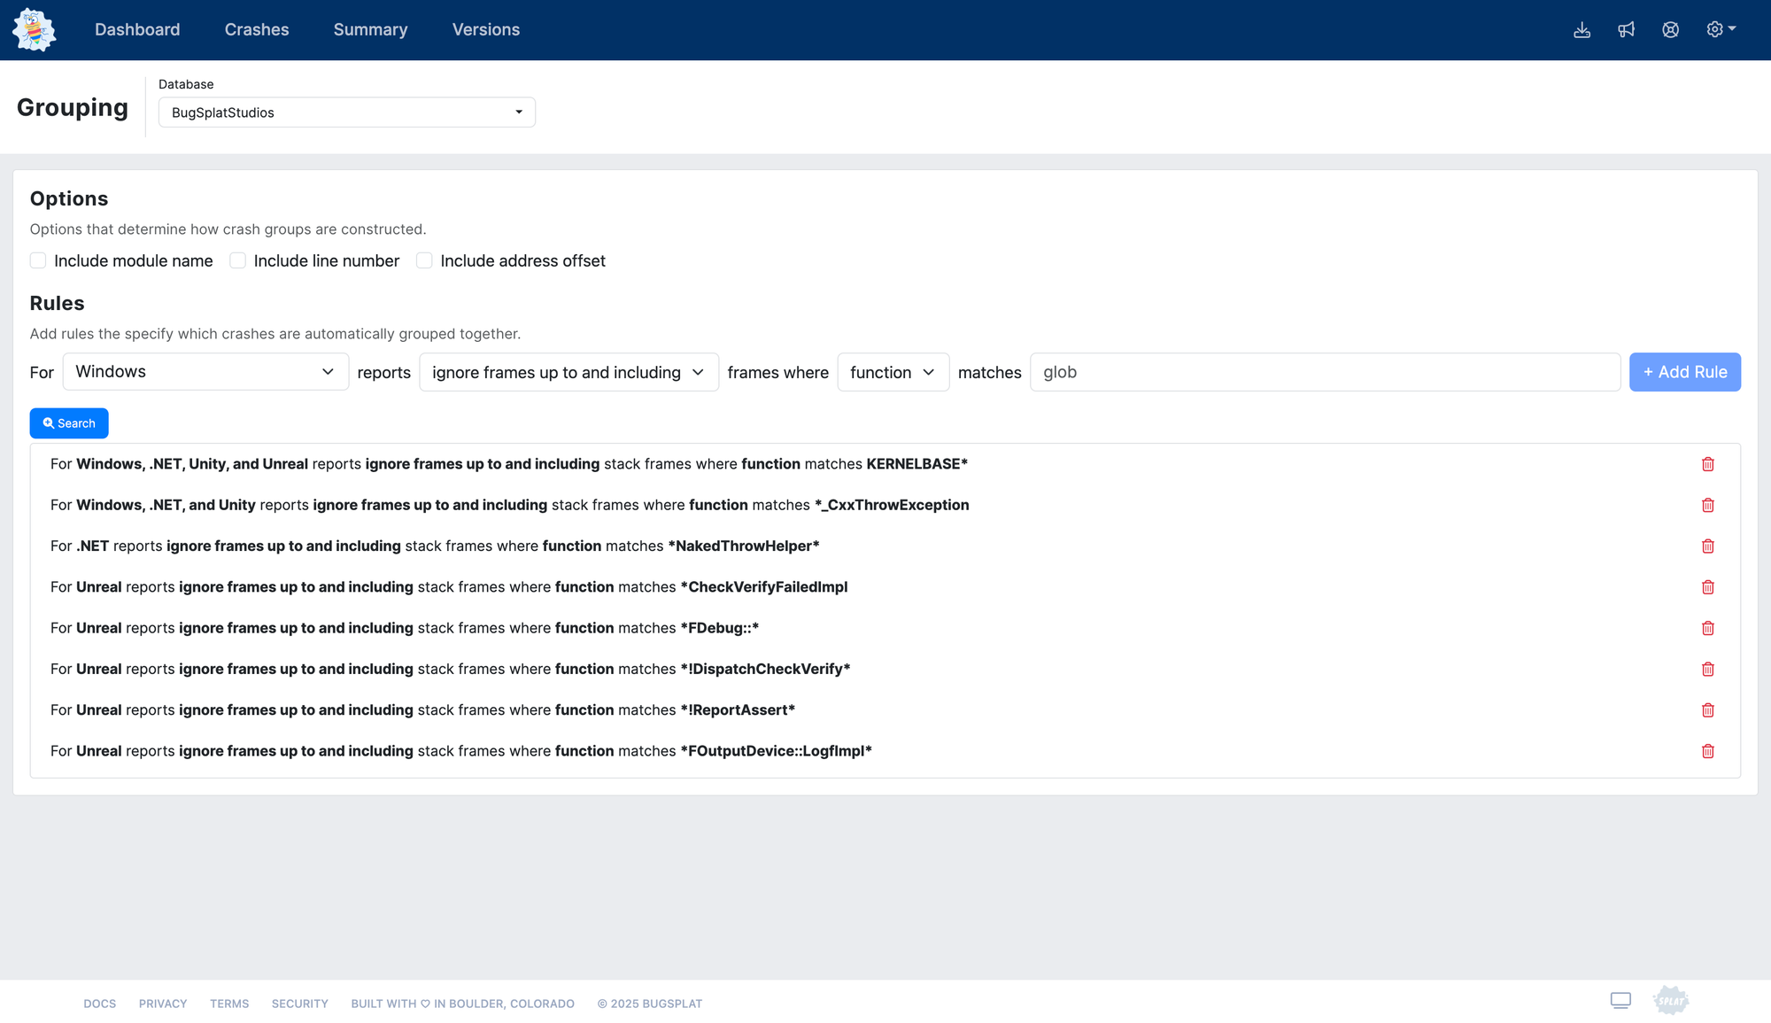
Task: Open settings gear dropdown menu
Action: click(1720, 30)
